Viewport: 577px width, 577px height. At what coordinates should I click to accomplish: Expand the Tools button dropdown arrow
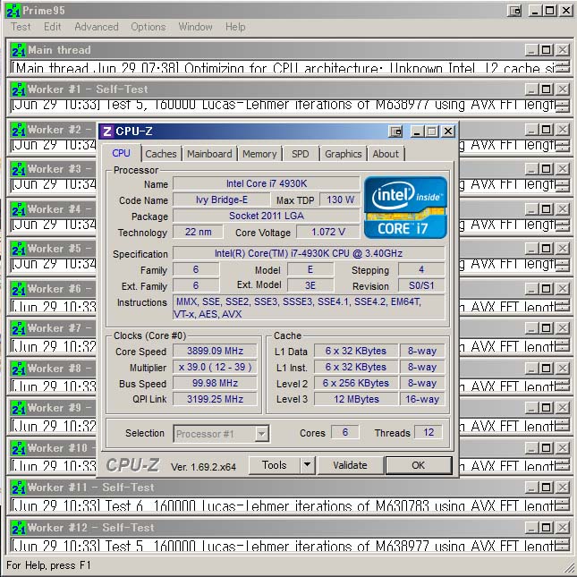pyautogui.click(x=307, y=465)
